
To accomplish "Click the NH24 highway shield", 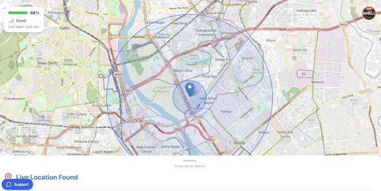I will [x=343, y=25].
